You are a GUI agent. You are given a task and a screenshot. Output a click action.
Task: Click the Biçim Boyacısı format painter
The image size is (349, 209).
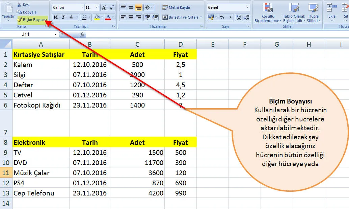pyautogui.click(x=32, y=20)
